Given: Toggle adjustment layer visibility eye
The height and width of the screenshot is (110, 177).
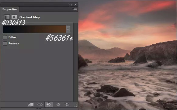Looking at the screenshot, I should 58,105.
